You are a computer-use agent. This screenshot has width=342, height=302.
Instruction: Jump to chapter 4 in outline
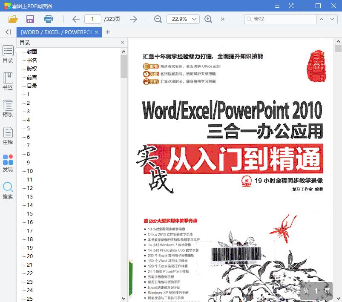[x=29, y=120]
